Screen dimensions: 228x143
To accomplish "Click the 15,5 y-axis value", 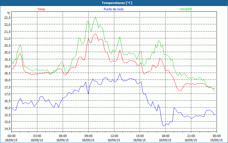I will pos(7,115).
